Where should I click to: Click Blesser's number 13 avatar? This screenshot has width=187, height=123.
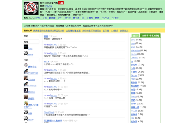click(x=26, y=91)
